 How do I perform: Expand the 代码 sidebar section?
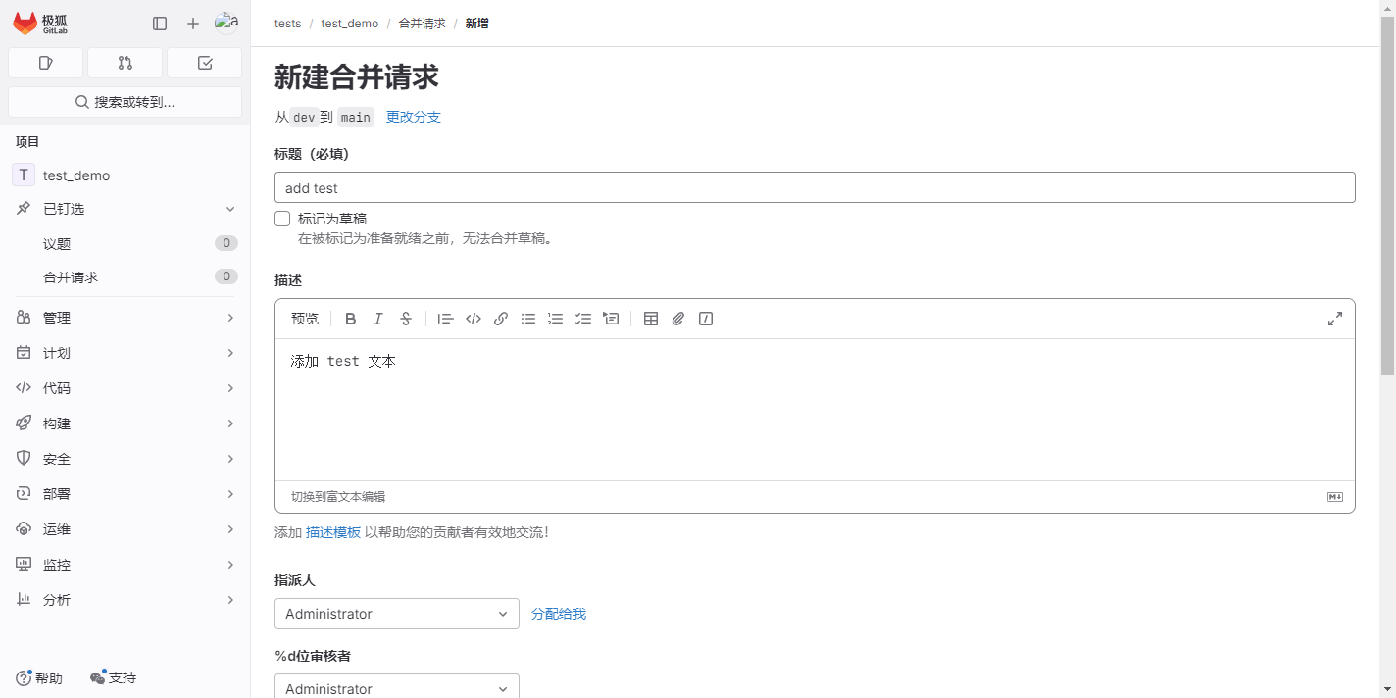click(x=125, y=388)
